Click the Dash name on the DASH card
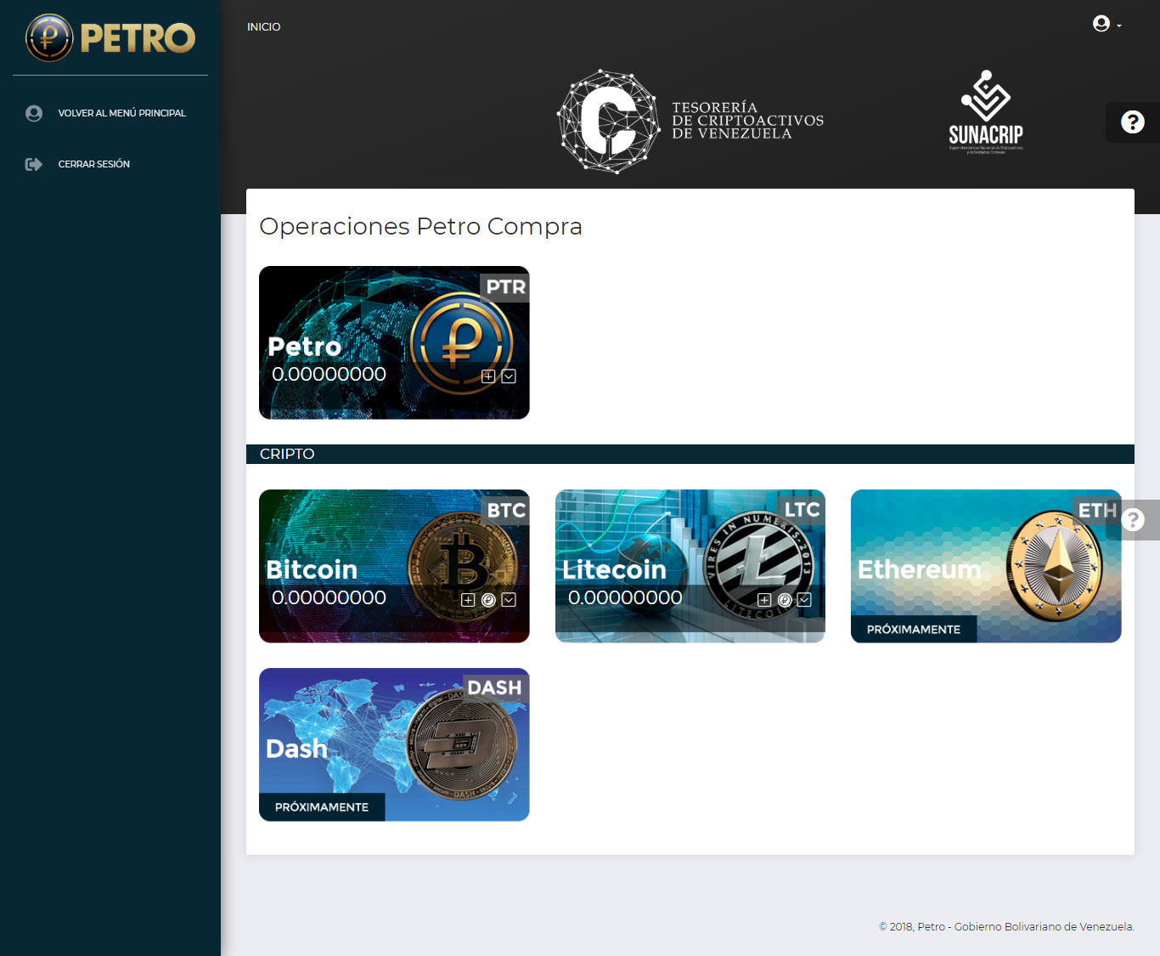The width and height of the screenshot is (1160, 956). [296, 749]
